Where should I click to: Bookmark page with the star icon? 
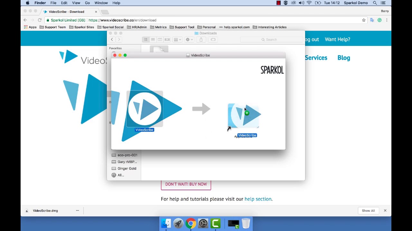click(364, 20)
